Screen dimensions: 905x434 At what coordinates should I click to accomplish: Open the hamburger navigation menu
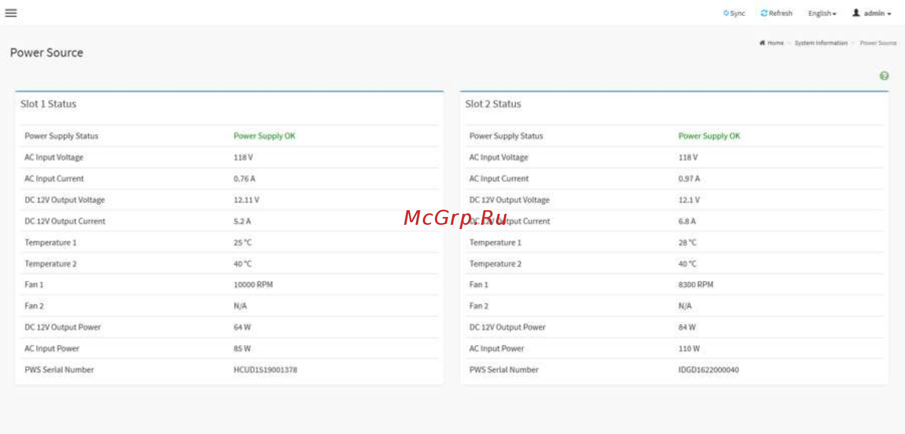pos(11,13)
